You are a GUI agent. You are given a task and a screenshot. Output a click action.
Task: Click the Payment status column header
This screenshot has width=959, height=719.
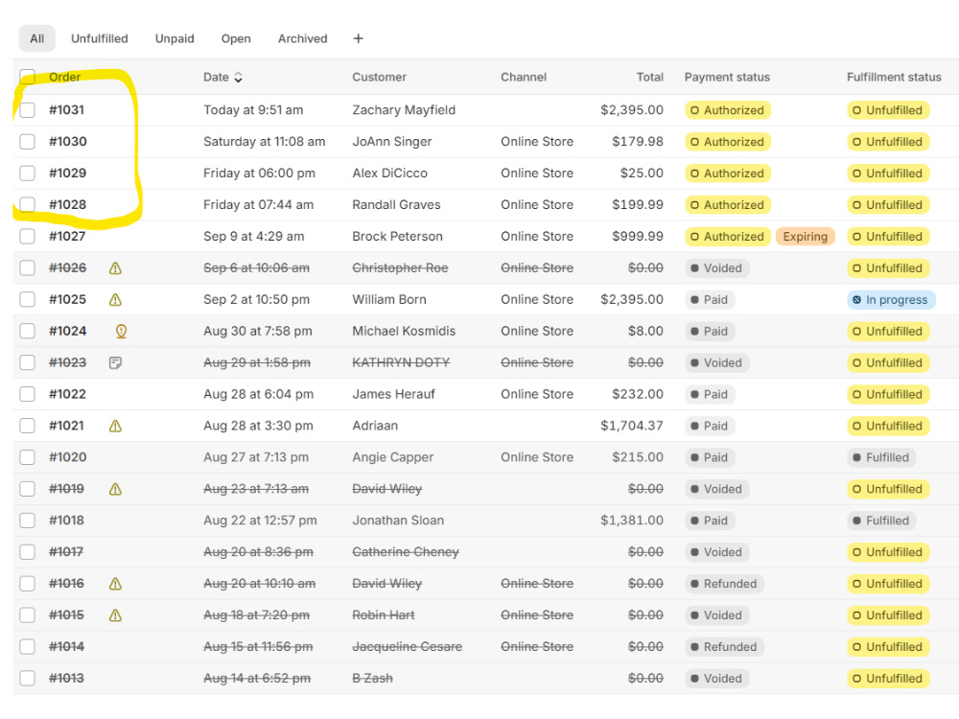pyautogui.click(x=727, y=77)
